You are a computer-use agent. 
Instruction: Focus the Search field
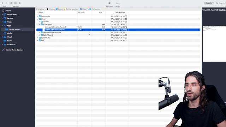[x=221, y=3]
